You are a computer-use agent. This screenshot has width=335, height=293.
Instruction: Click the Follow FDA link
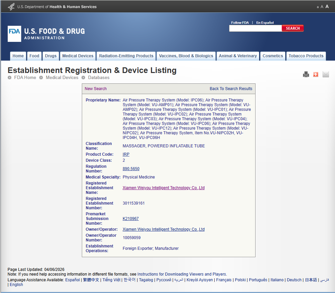240,23
